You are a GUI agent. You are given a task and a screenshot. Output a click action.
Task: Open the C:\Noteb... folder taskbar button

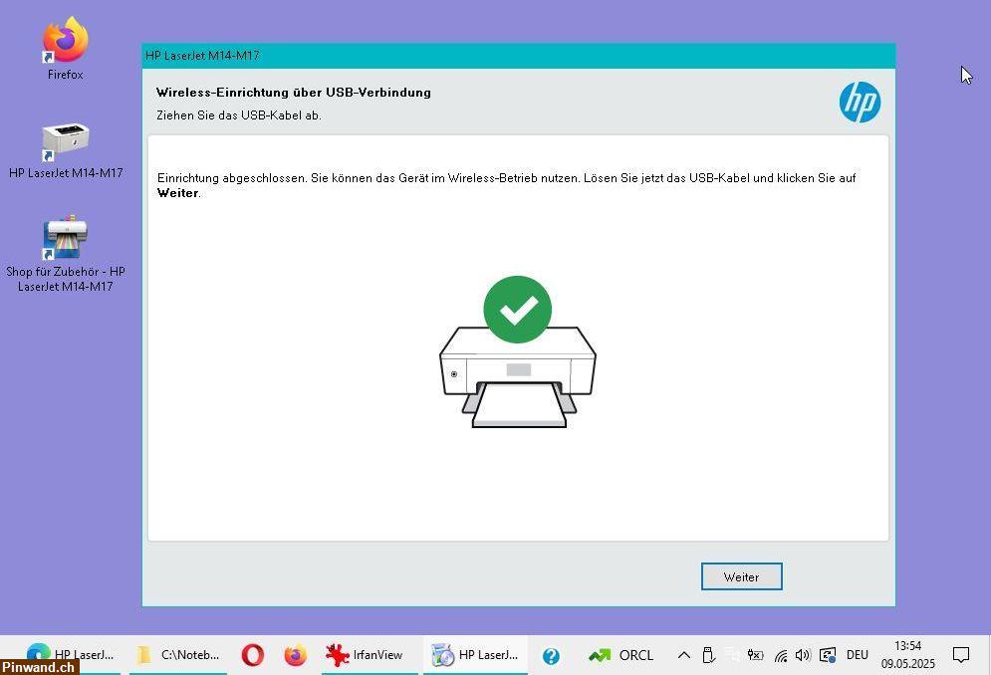(x=178, y=655)
